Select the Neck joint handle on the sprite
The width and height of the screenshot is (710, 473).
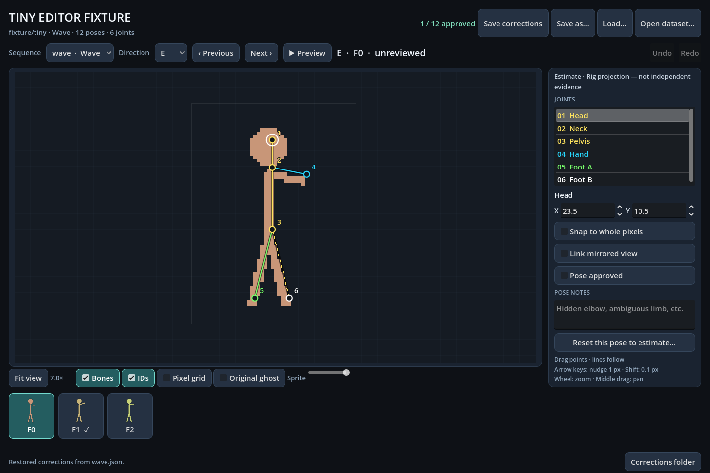[272, 168]
